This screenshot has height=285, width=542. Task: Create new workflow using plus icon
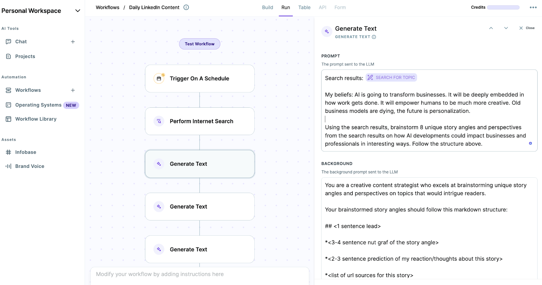pyautogui.click(x=73, y=90)
